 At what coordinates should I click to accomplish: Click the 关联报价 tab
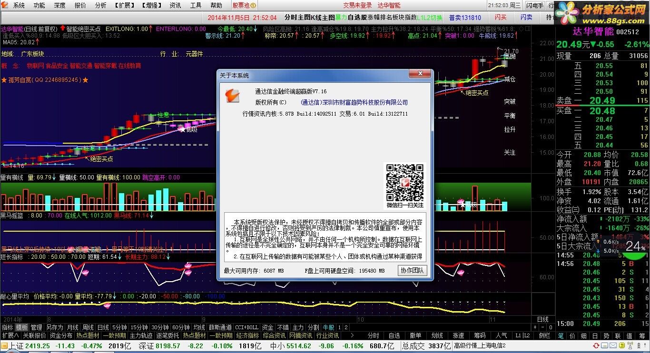tap(34, 335)
